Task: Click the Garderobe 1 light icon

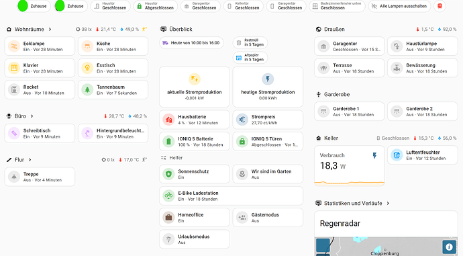Action: coord(323,112)
